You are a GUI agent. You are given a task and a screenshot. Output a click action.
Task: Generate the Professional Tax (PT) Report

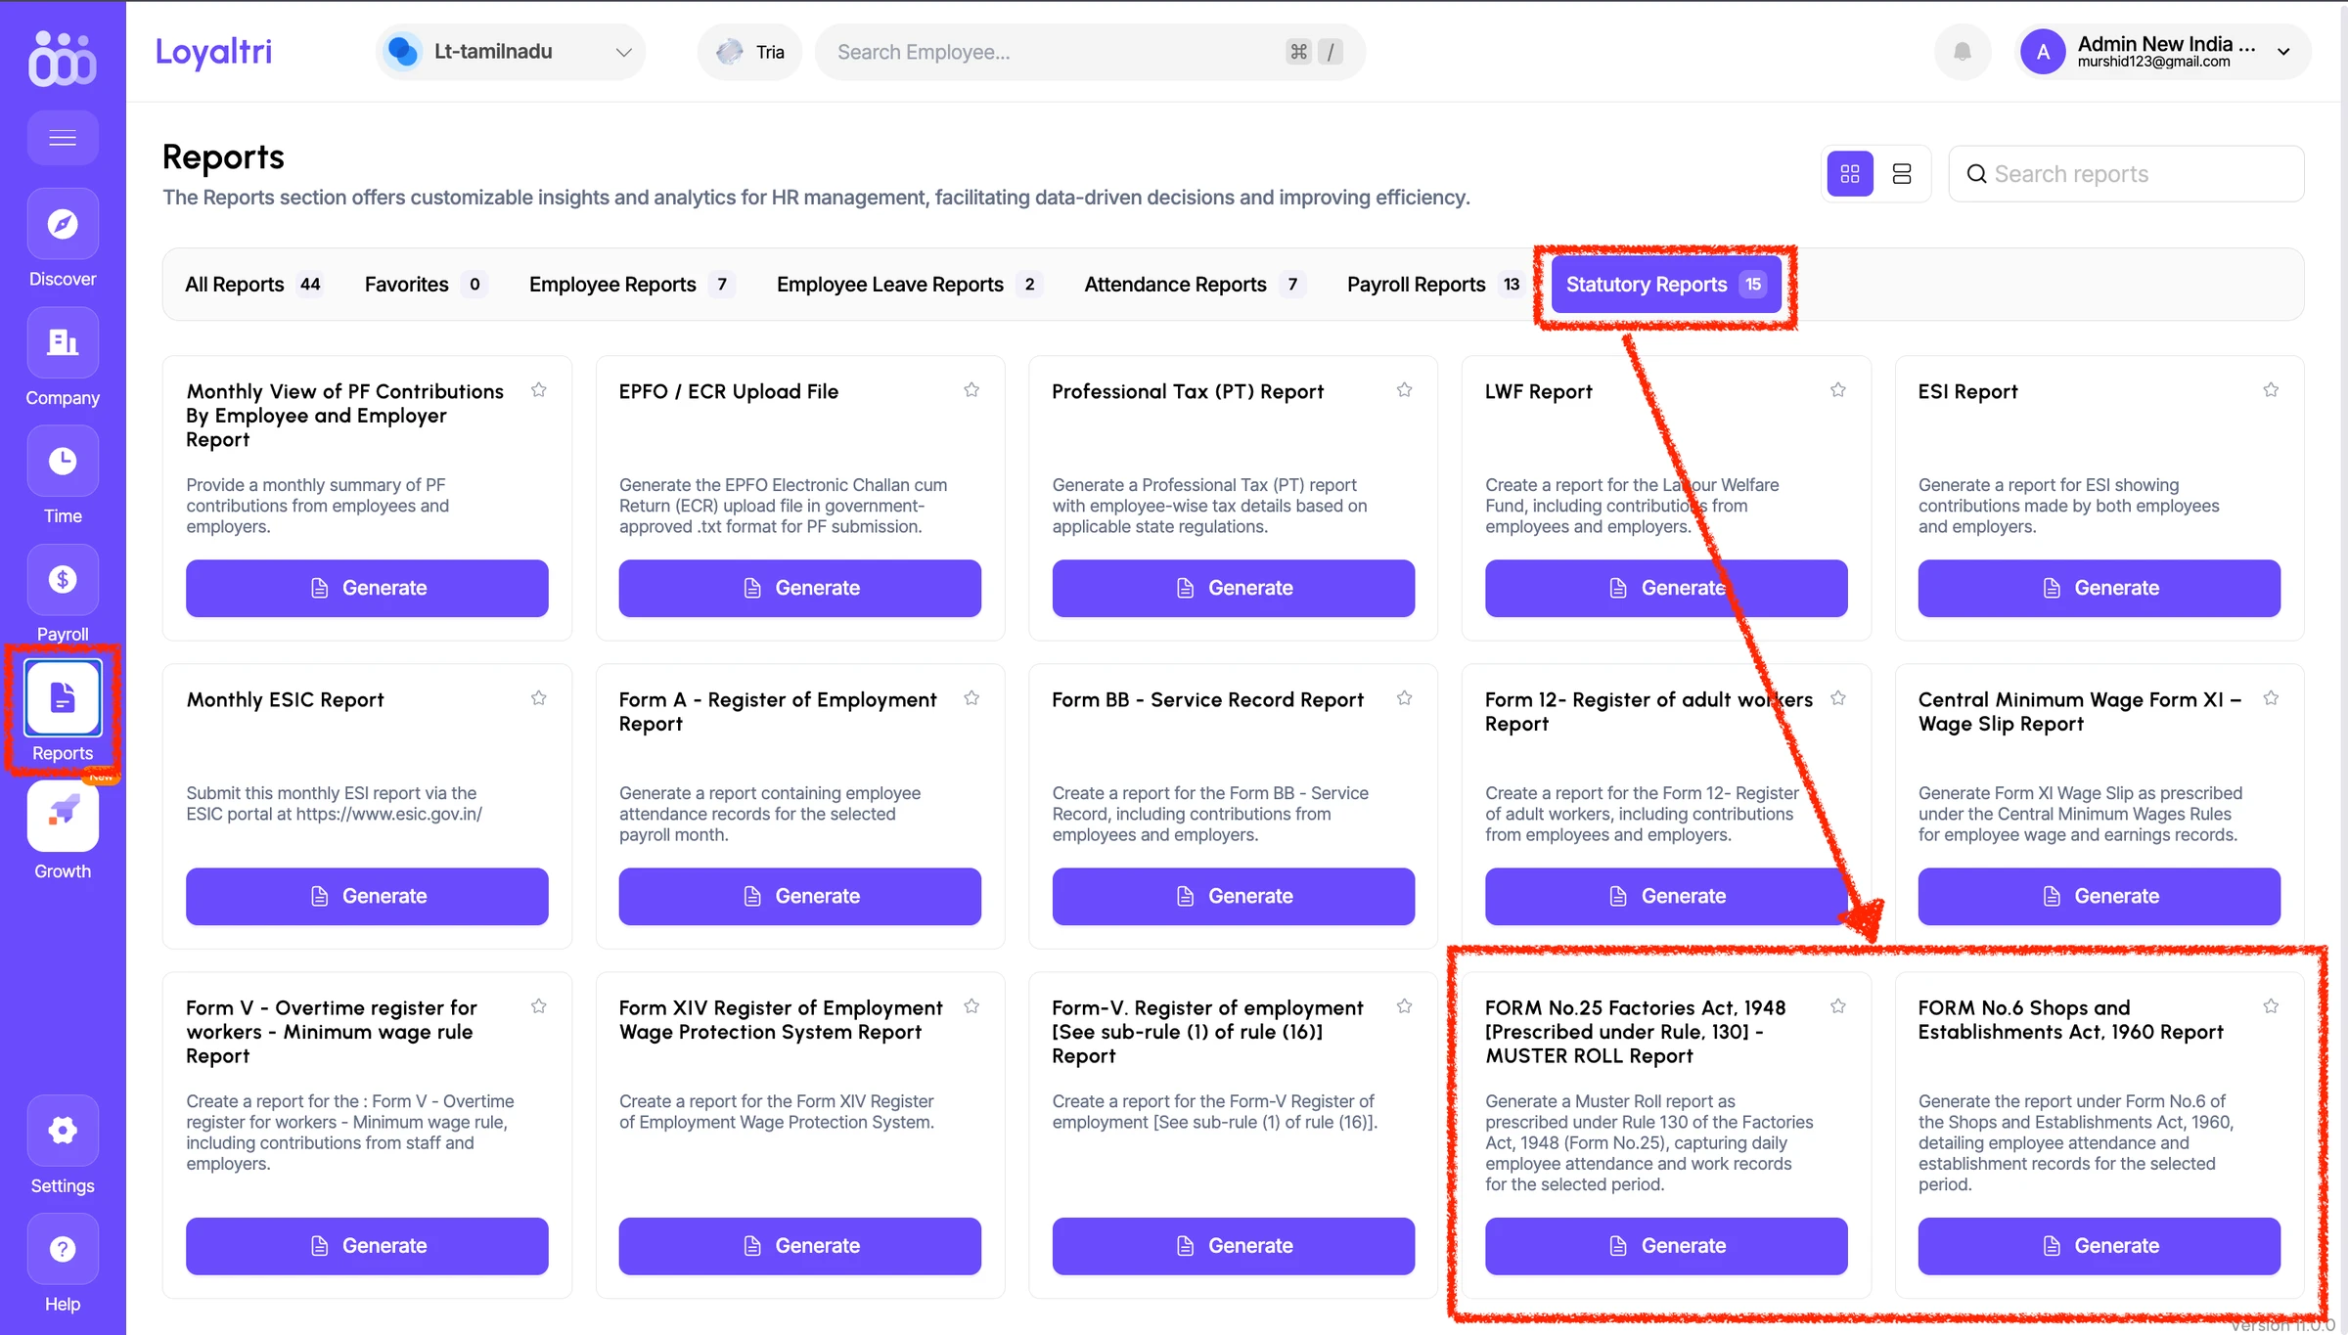pyautogui.click(x=1233, y=588)
